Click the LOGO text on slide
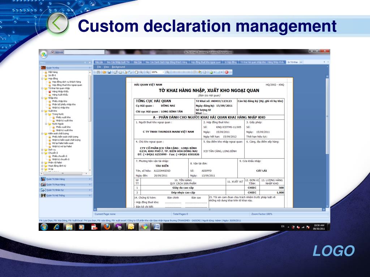Screen dimensions: 370x277 point(334,251)
